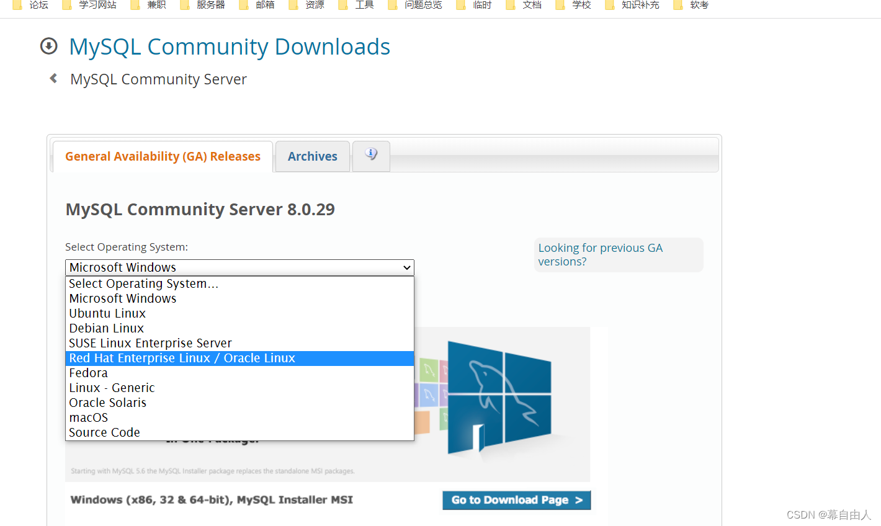Select Ubuntu Linux from the list
This screenshot has width=881, height=526.
239,313
